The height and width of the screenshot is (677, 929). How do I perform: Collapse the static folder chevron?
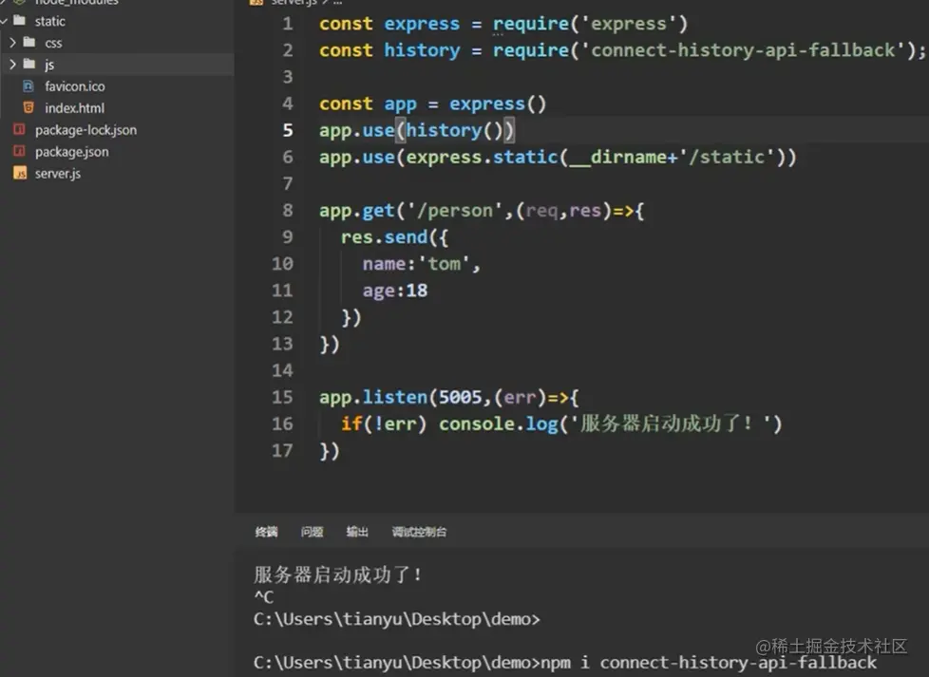pos(4,21)
